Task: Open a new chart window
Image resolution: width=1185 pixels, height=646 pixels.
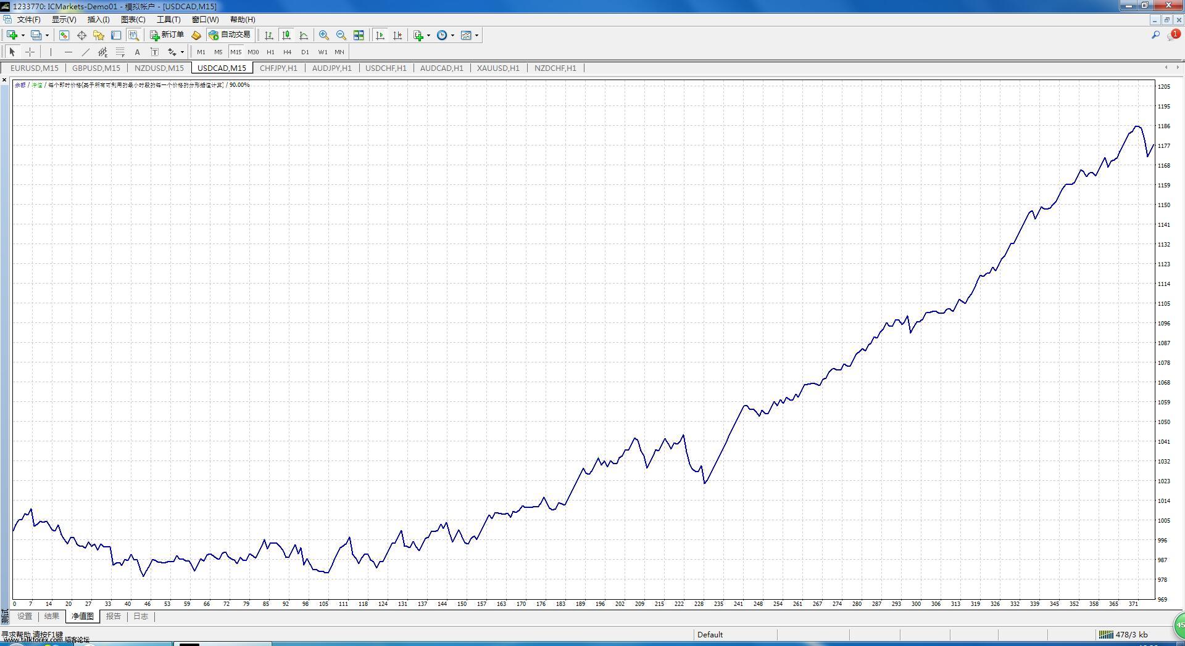Action: 12,35
